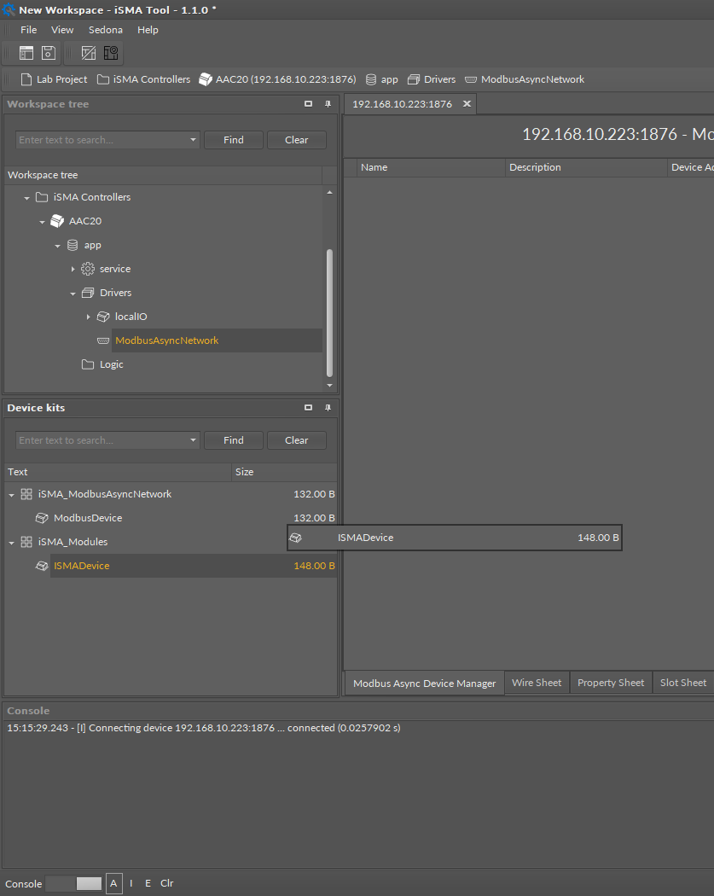Open the View menu
Viewport: 714px width, 896px height.
pos(62,30)
